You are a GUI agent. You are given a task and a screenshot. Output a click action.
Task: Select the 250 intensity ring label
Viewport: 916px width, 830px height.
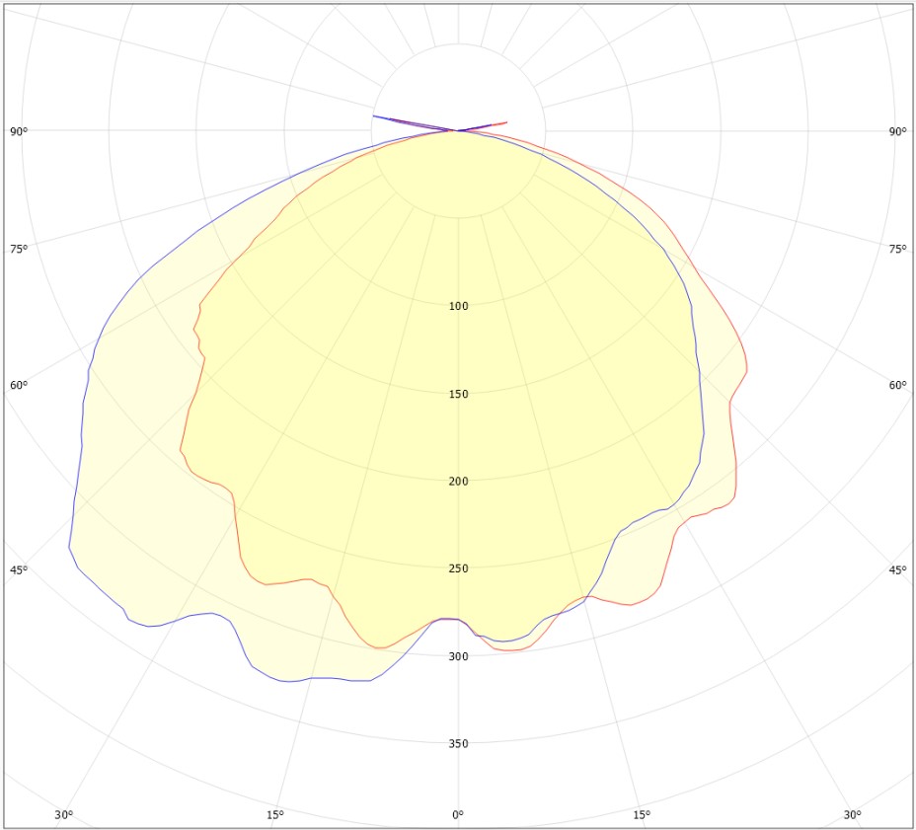pyautogui.click(x=459, y=568)
